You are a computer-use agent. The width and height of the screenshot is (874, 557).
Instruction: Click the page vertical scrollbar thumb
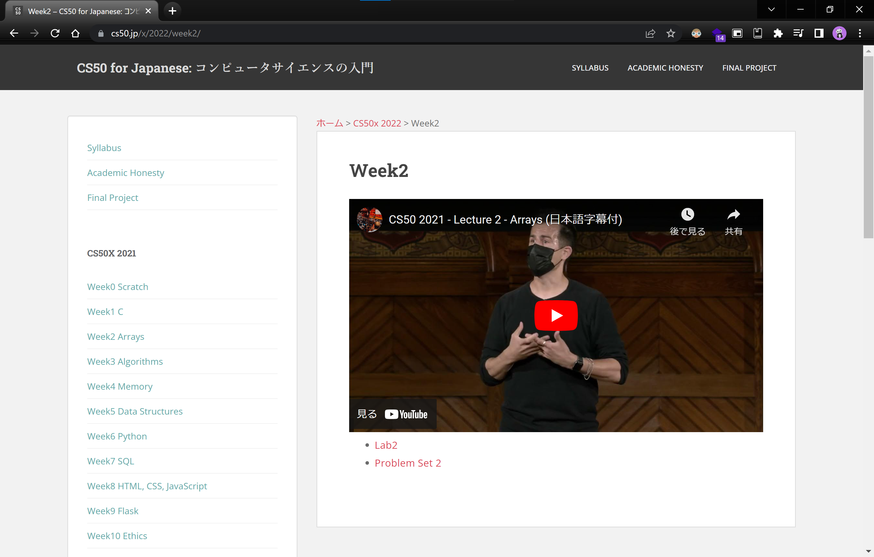[868, 145]
